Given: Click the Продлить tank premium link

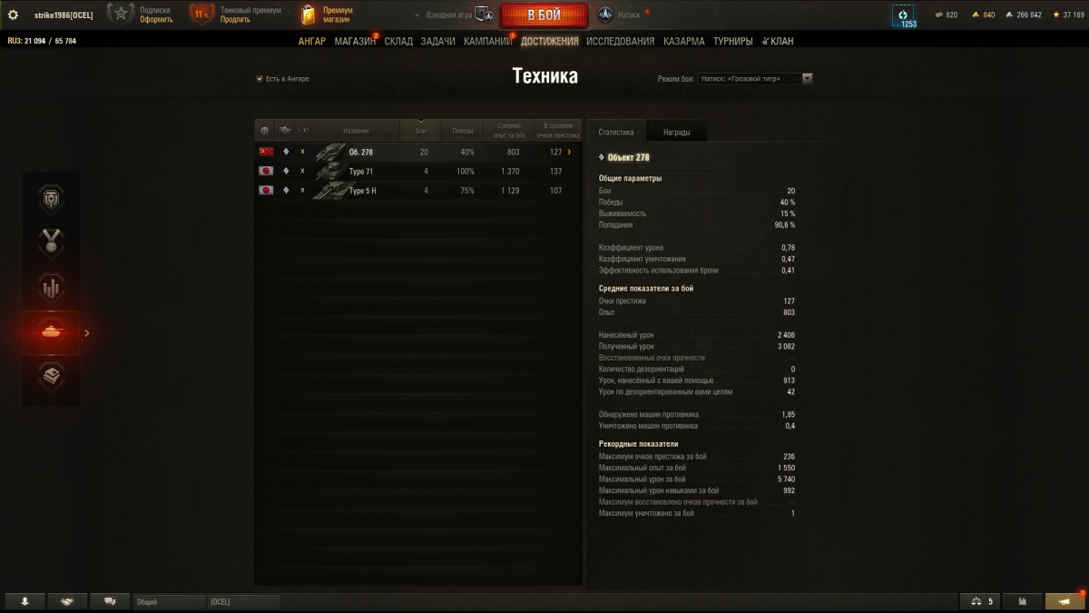Looking at the screenshot, I should click(x=235, y=19).
